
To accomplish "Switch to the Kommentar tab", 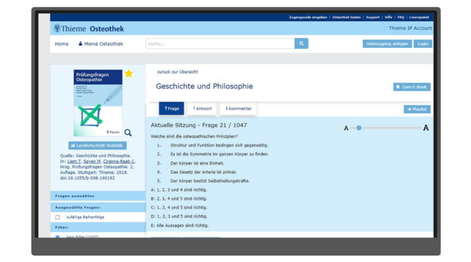I will click(x=239, y=109).
